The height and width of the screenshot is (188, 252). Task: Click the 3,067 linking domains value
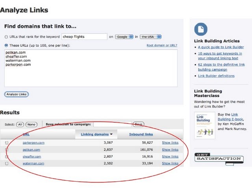coord(108,142)
